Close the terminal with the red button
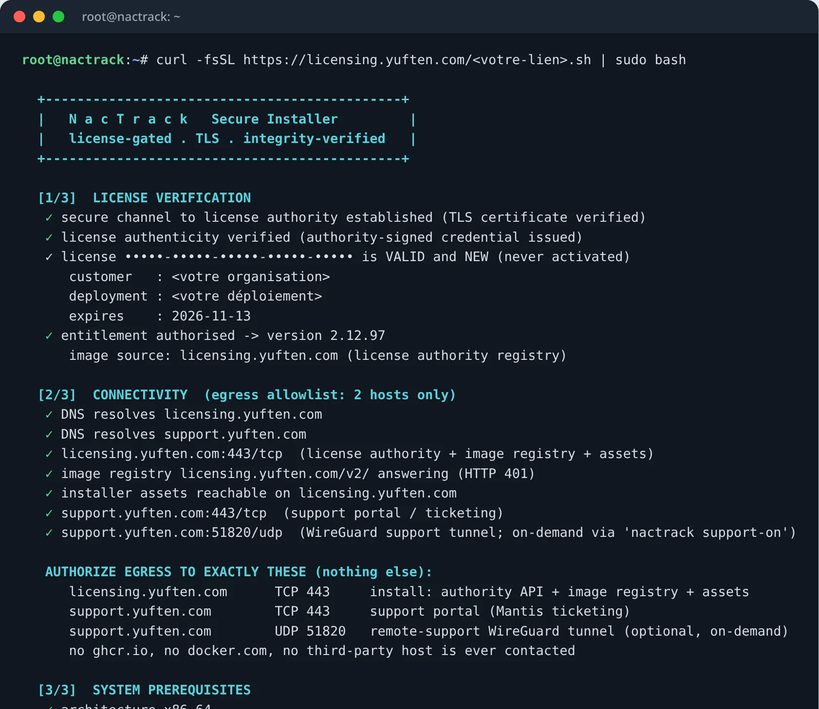 19,17
